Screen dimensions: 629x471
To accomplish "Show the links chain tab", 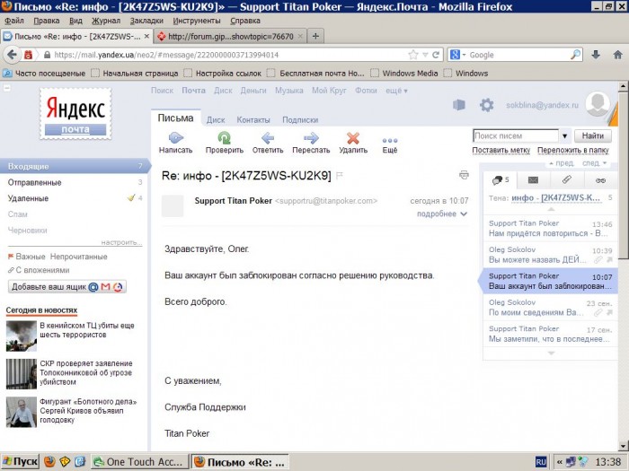I will 600,180.
